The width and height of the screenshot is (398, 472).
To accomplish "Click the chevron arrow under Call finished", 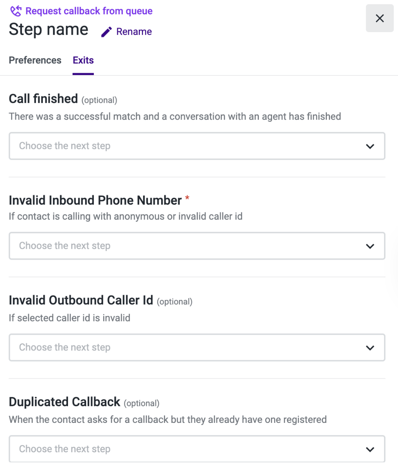I will [x=370, y=146].
